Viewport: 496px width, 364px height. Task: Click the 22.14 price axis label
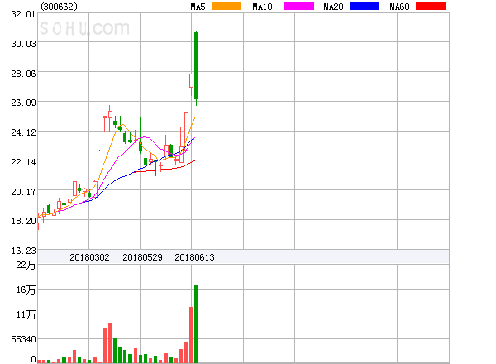pos(23,162)
